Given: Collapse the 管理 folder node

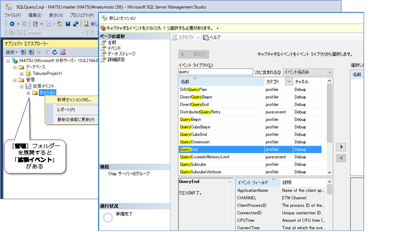Looking at the screenshot, I should (15, 80).
